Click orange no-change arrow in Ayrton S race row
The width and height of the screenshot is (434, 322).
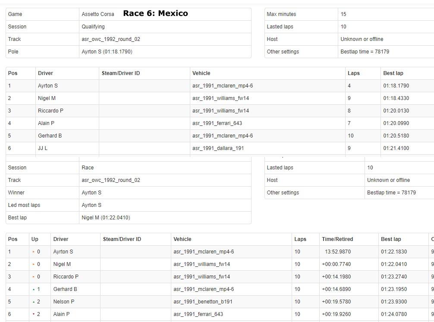34,252
